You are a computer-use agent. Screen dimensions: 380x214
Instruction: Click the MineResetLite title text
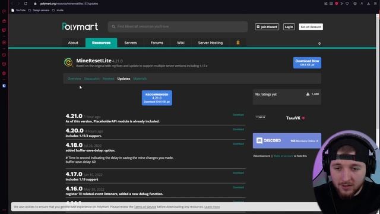(x=94, y=61)
